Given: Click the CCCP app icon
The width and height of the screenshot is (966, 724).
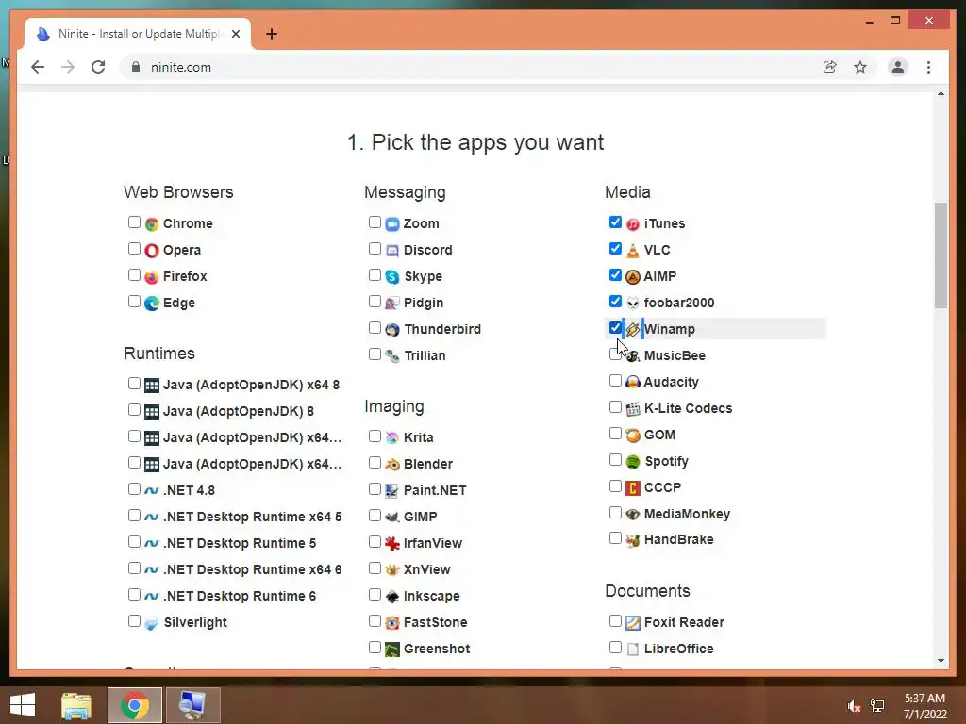Looking at the screenshot, I should pyautogui.click(x=633, y=488).
